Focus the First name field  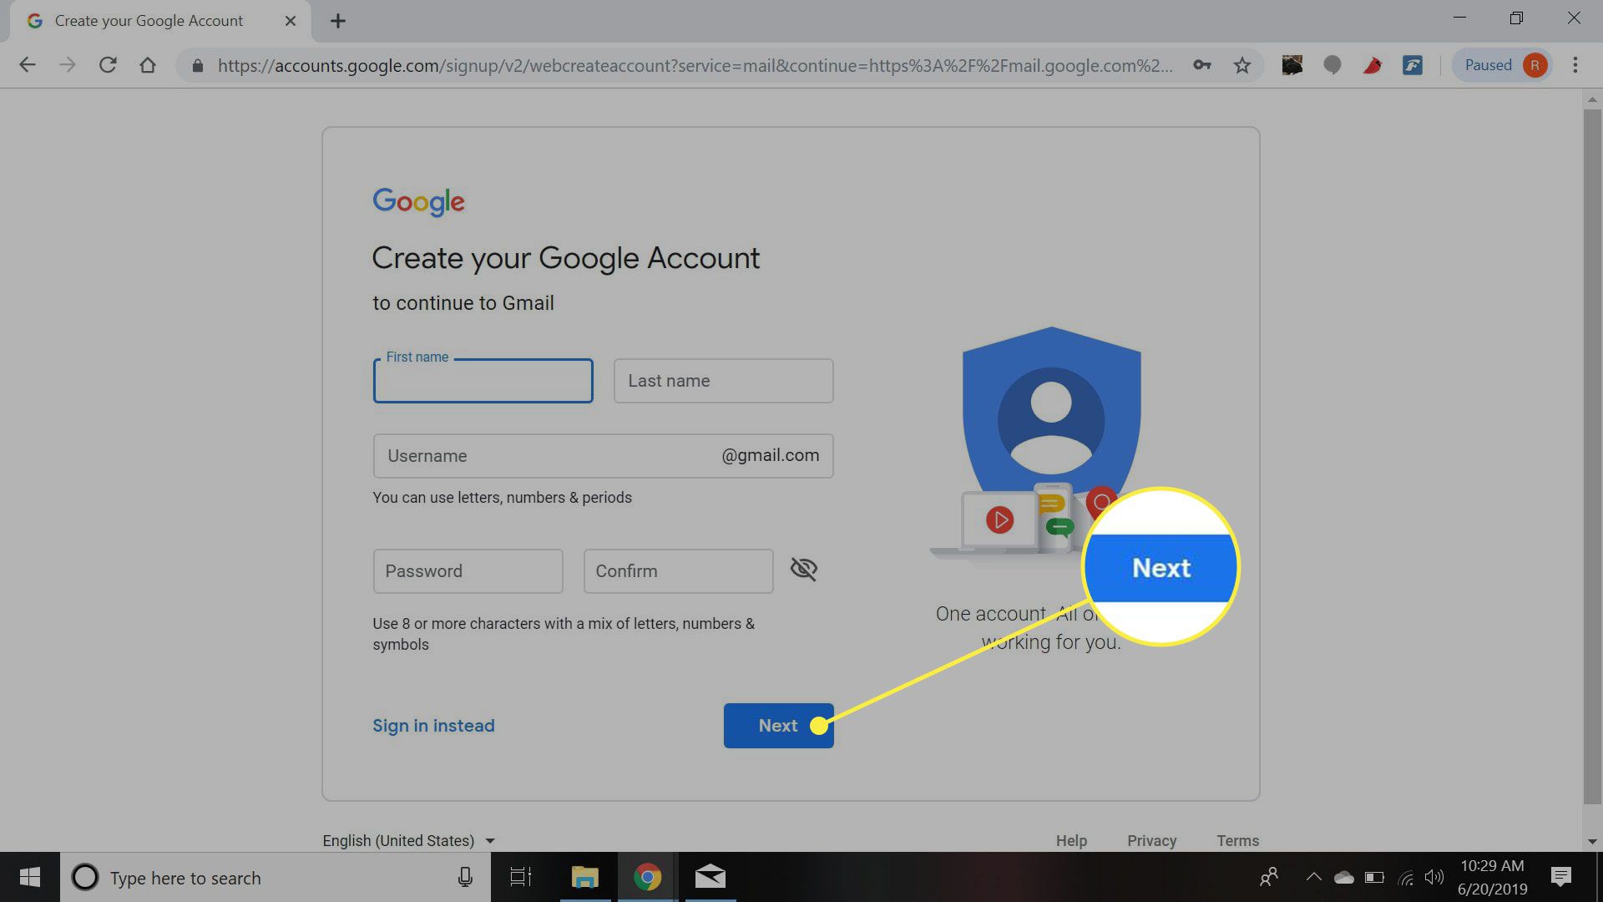tap(483, 381)
